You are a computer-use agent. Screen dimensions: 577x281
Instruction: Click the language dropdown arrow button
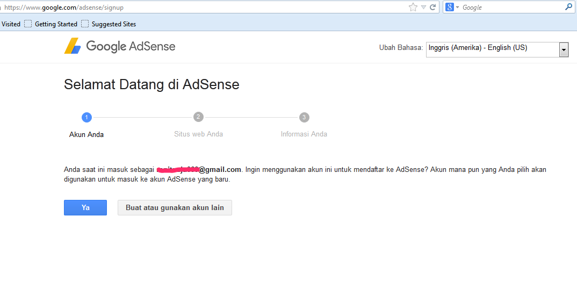[564, 49]
